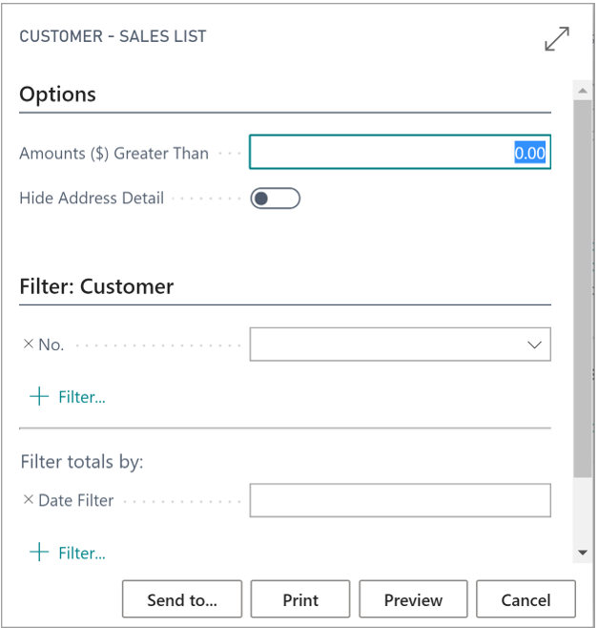The image size is (598, 628).
Task: Add a filter under Filter totals by
Action: pyautogui.click(x=68, y=553)
